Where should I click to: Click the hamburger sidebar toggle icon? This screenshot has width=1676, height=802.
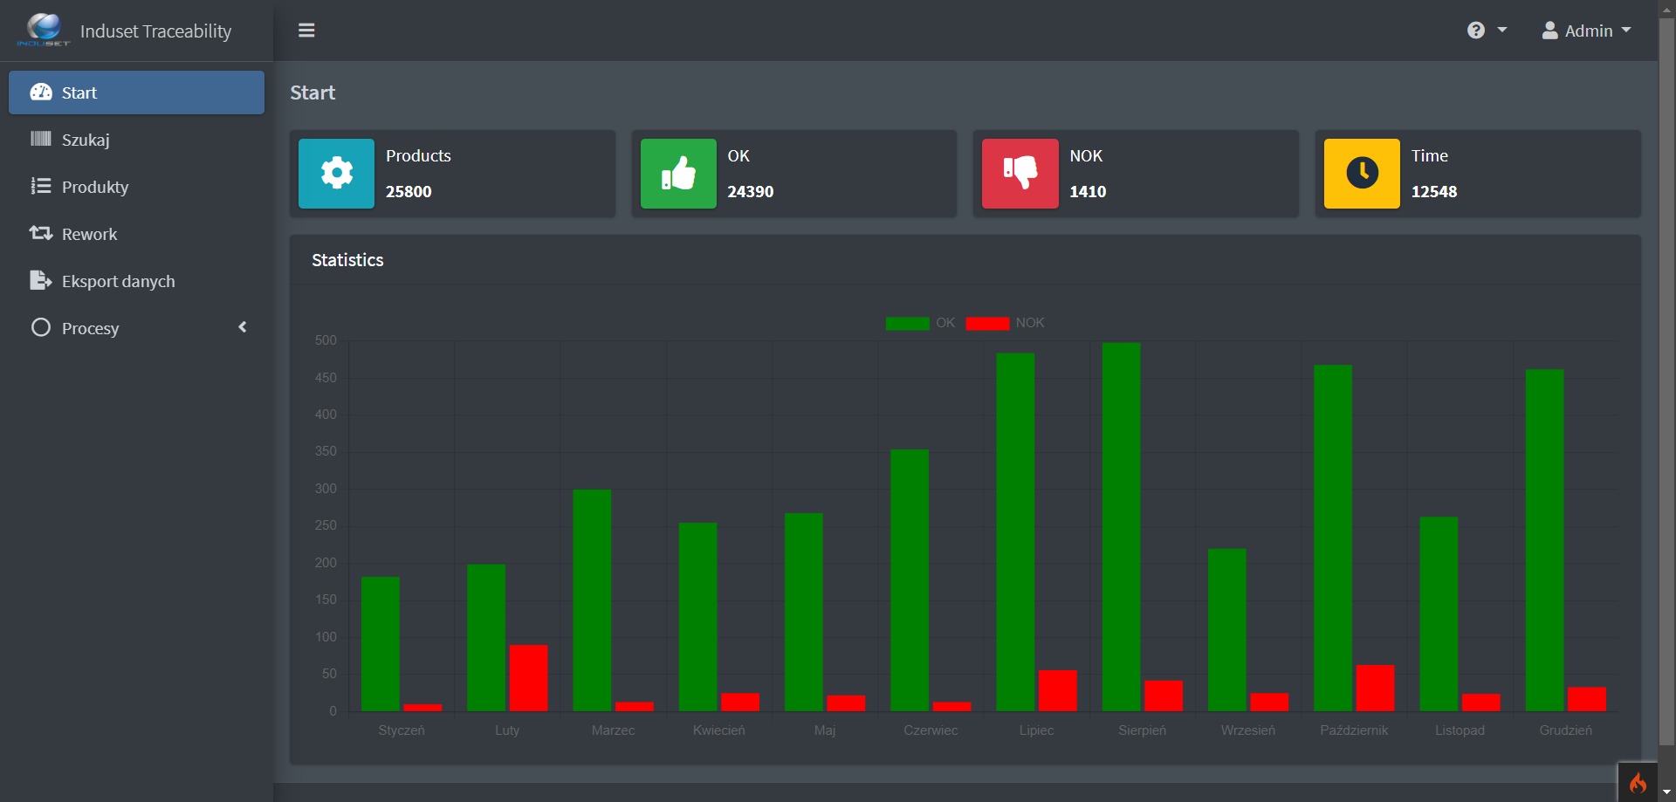[306, 31]
